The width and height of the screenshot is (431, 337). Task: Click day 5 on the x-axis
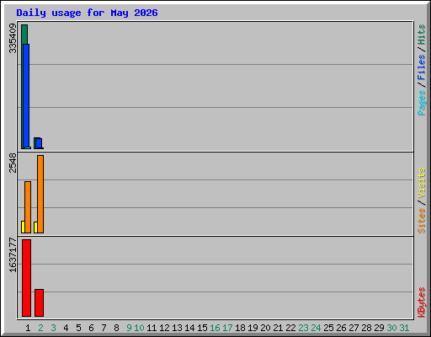click(78, 328)
